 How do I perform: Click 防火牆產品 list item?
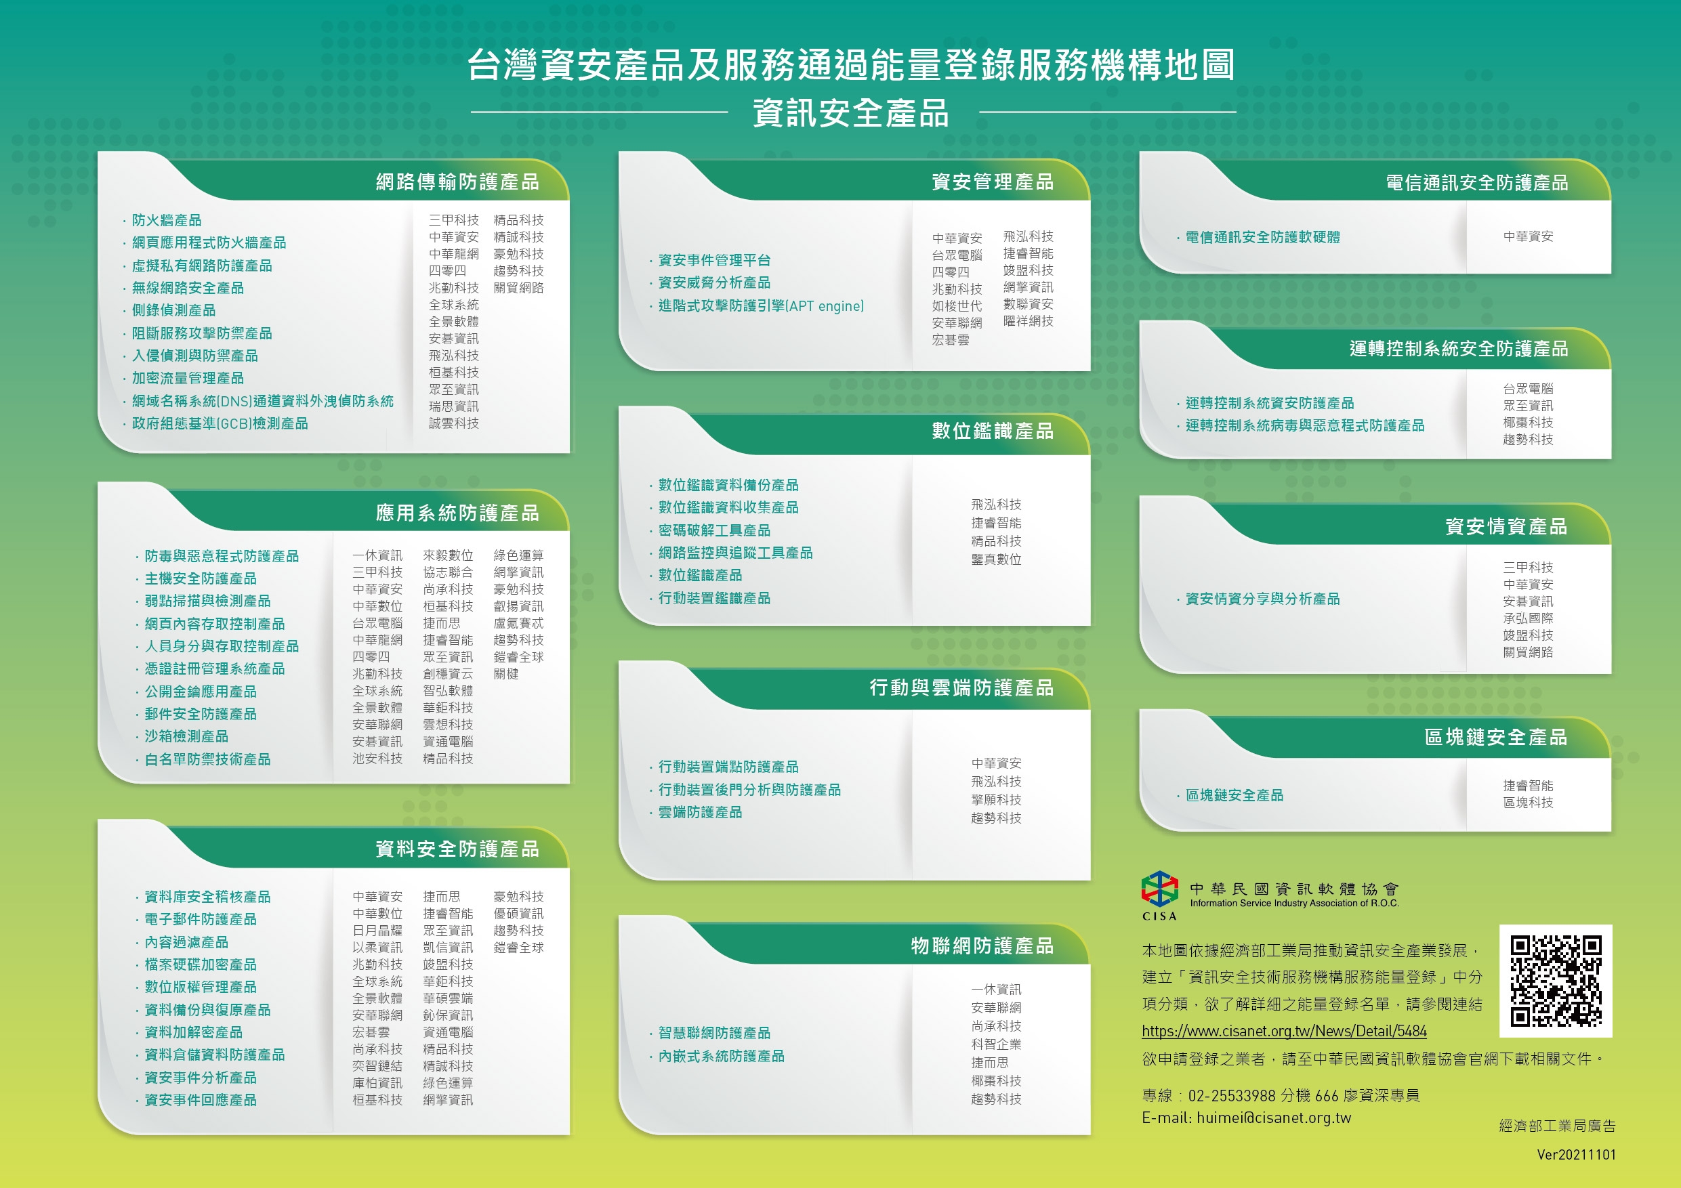coord(166,220)
